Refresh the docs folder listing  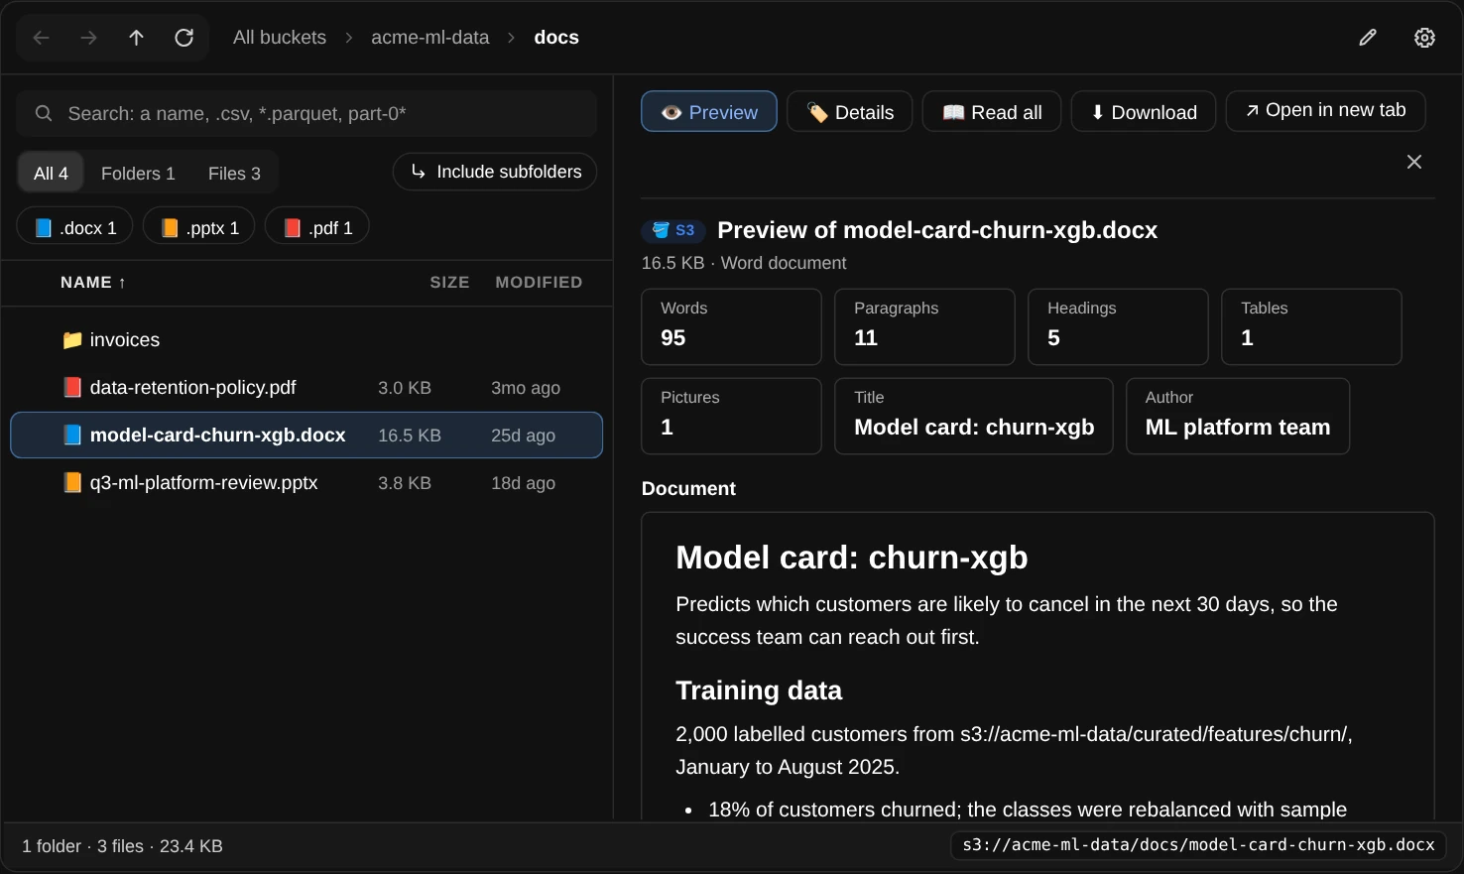point(183,38)
